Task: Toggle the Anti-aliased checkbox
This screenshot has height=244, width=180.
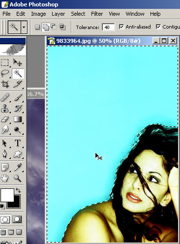Action: 121,27
